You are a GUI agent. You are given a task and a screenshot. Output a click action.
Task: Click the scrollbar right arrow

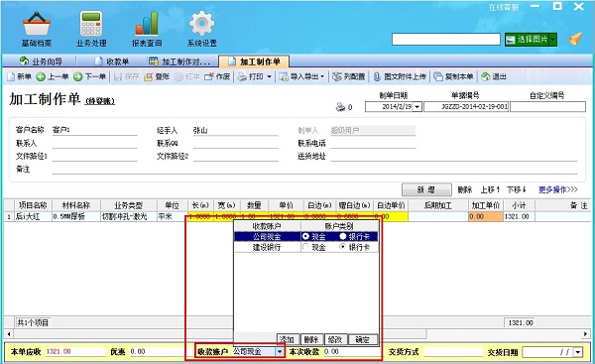coord(586,334)
